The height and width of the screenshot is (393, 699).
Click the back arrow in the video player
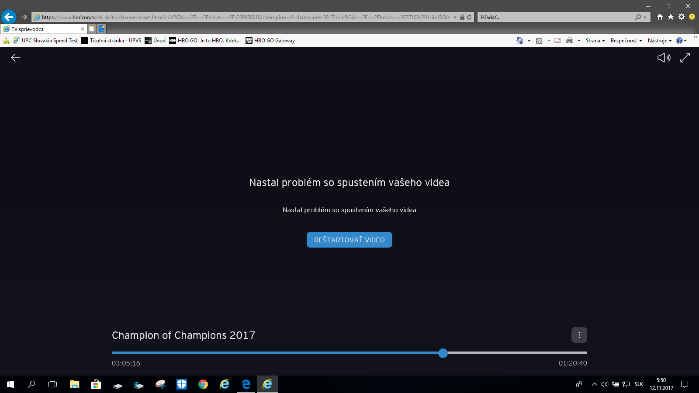[16, 58]
